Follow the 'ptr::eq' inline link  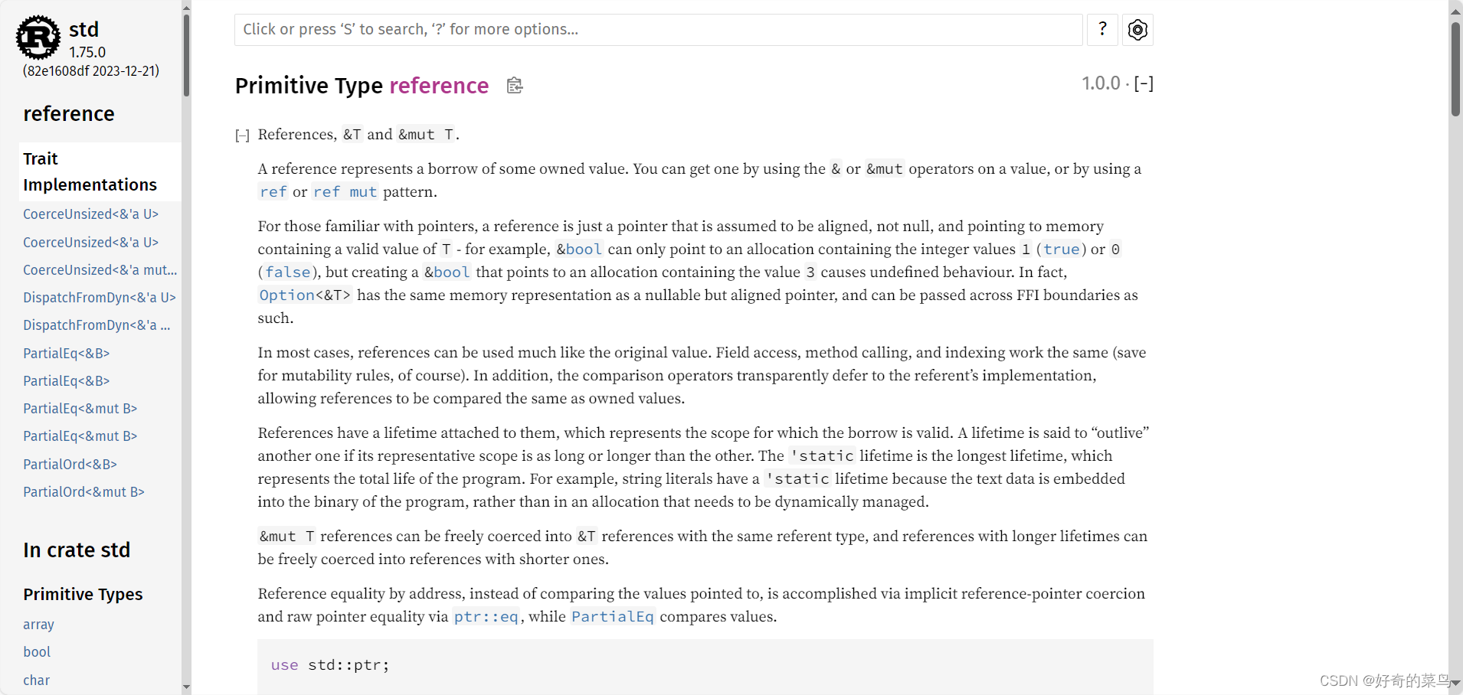point(486,616)
